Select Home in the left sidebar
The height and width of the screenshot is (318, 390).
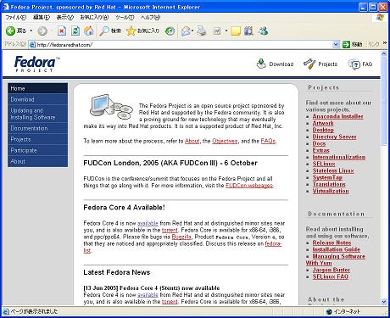point(37,88)
